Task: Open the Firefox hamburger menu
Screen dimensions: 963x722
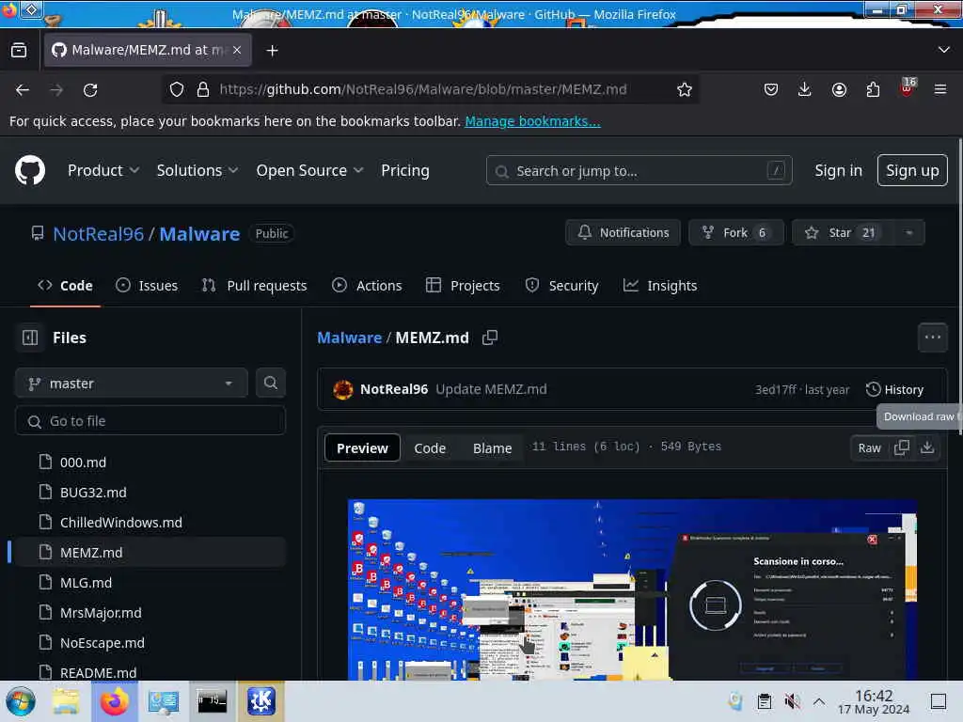Action: click(x=940, y=89)
